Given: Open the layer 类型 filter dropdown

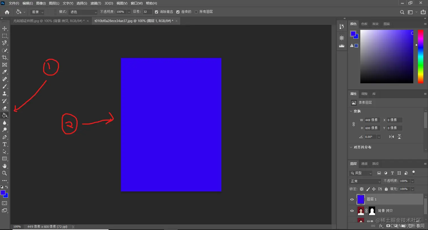Looking at the screenshot, I should pyautogui.click(x=361, y=173).
